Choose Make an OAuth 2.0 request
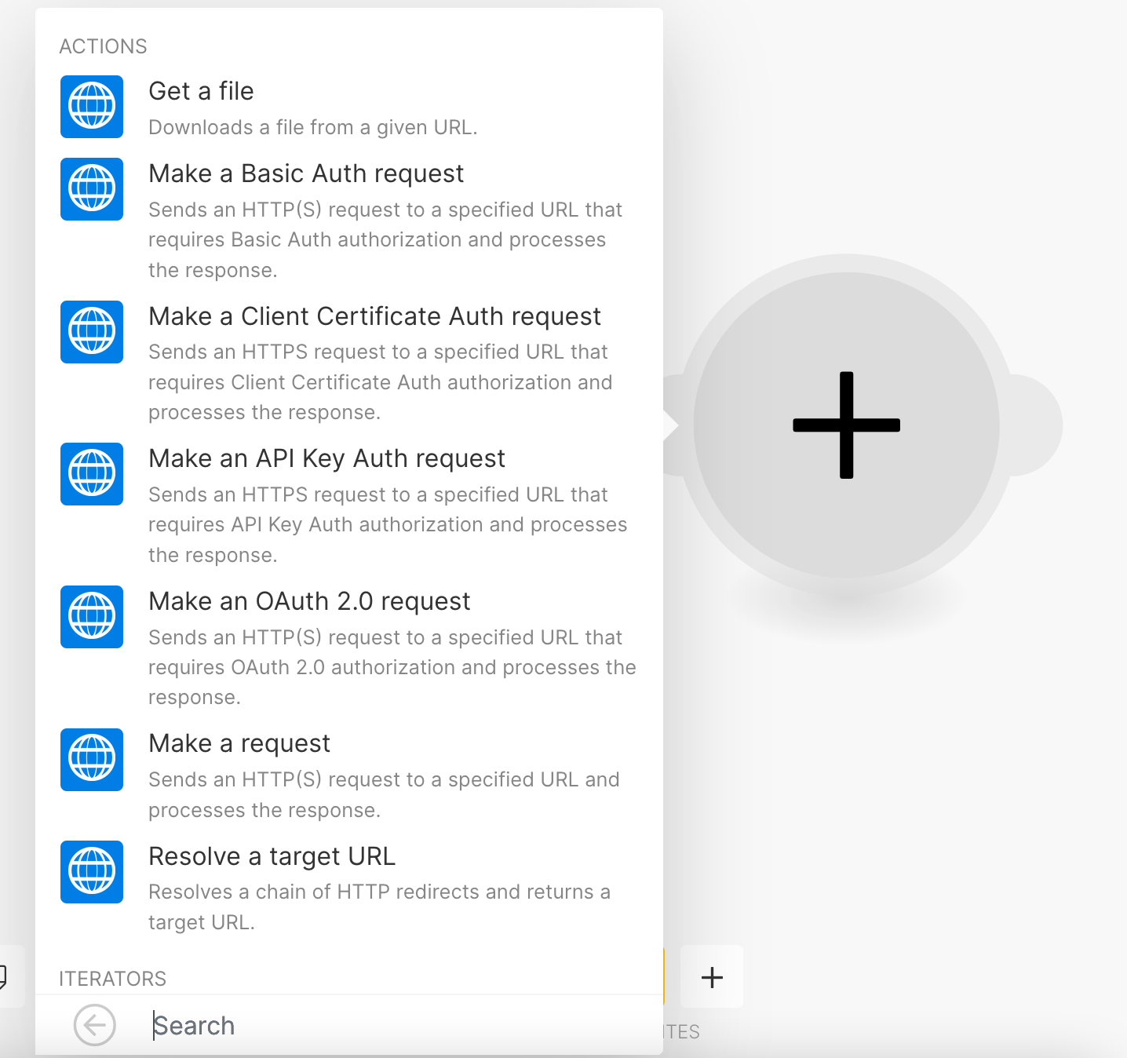The image size is (1127, 1058). pyautogui.click(x=309, y=601)
